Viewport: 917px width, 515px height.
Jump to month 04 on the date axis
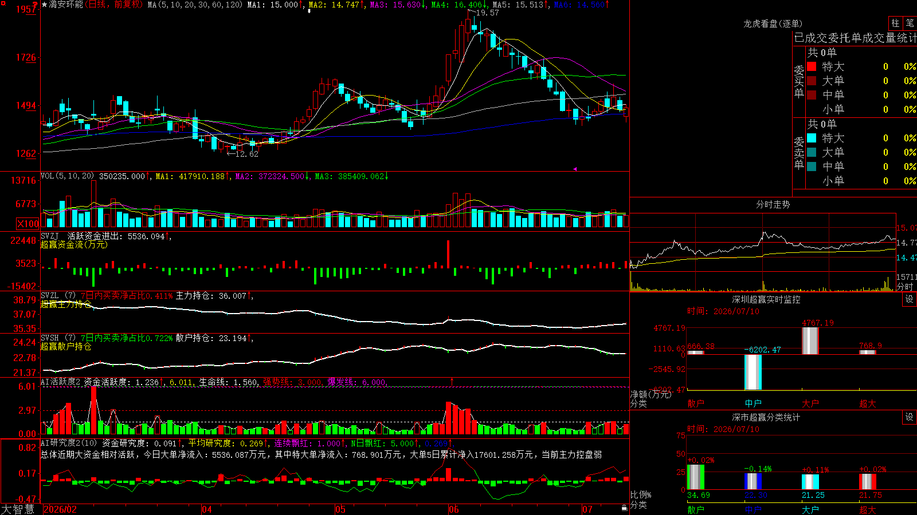[207, 509]
